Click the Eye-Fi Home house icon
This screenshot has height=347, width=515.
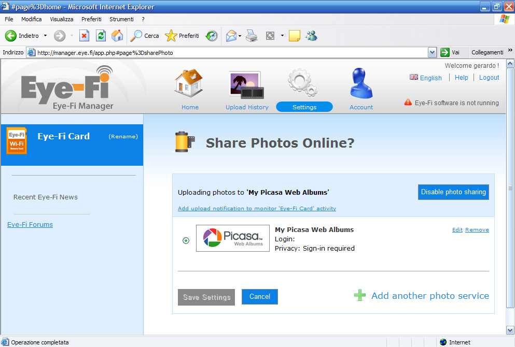(189, 83)
